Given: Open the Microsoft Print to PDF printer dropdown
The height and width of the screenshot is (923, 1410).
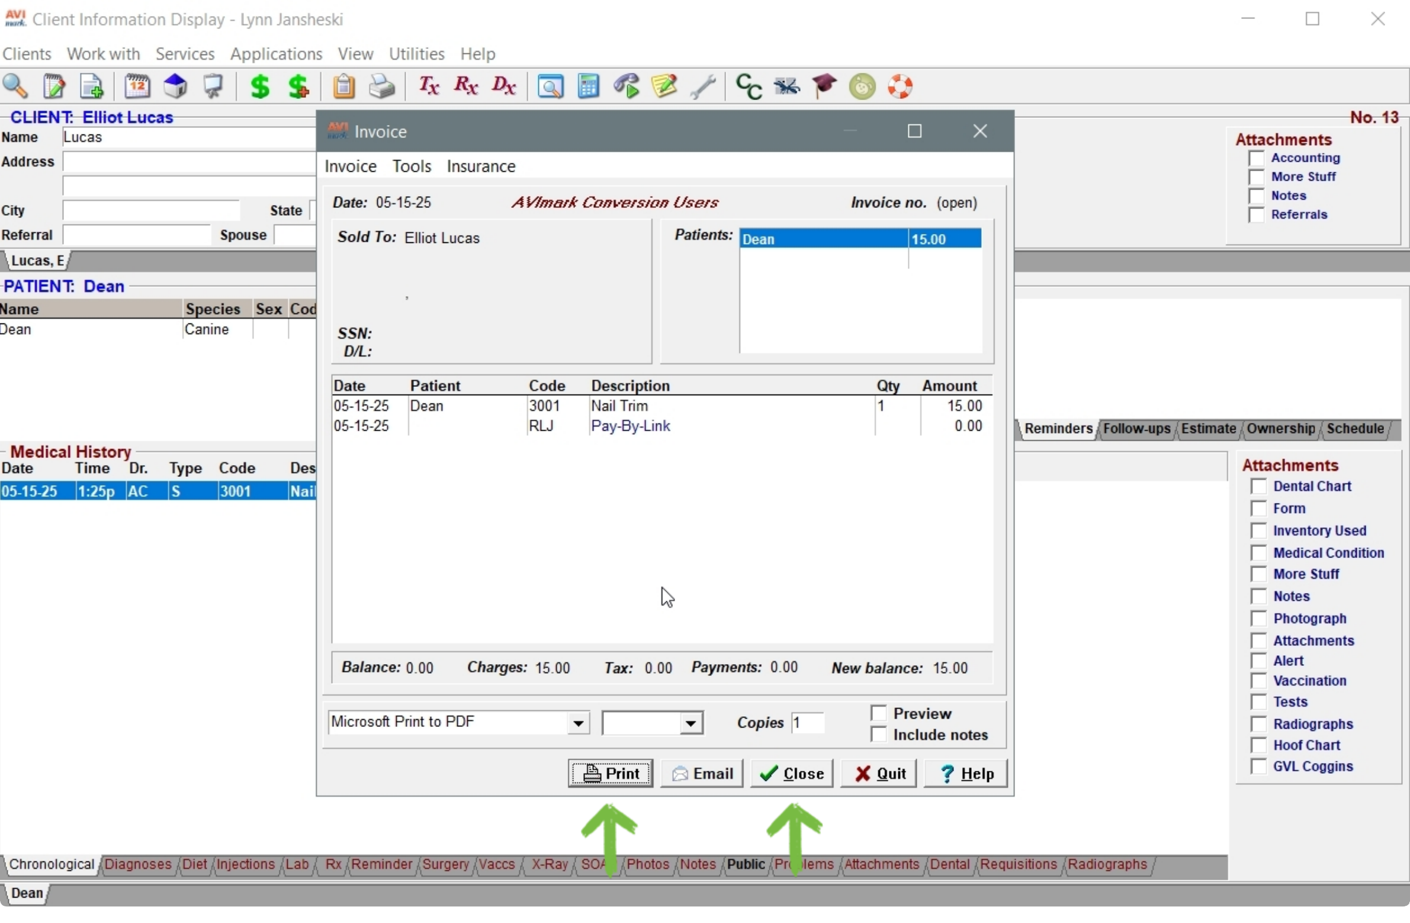Looking at the screenshot, I should [577, 723].
